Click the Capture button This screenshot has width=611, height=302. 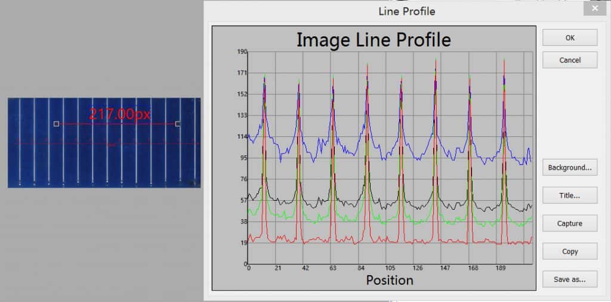[x=570, y=223]
